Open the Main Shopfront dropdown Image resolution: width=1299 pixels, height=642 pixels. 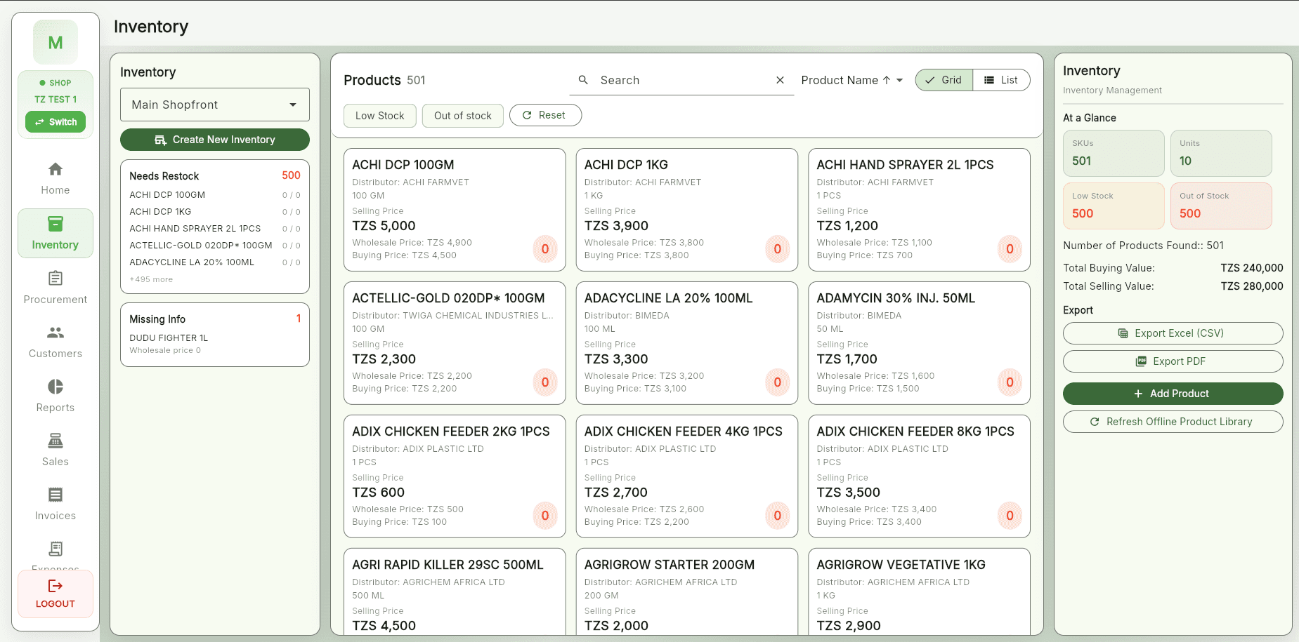pos(215,105)
